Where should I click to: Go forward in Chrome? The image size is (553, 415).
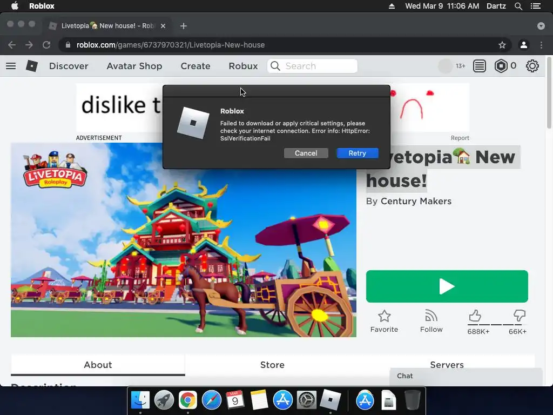click(x=29, y=45)
